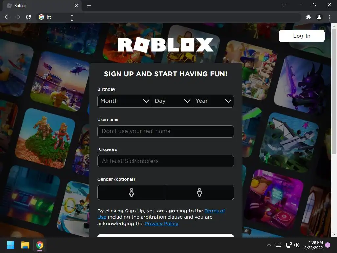Click the browser forward arrow
Screen dimensions: 337x253
[18, 17]
